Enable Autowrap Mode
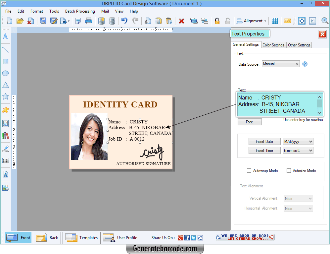The width and height of the screenshot is (330, 254). pyautogui.click(x=249, y=170)
